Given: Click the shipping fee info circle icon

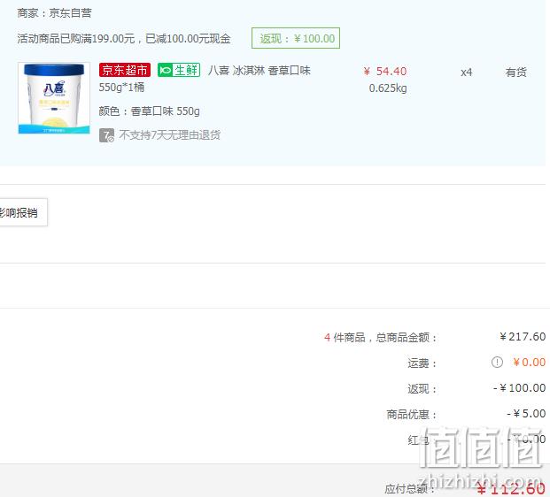Looking at the screenshot, I should [x=497, y=363].
